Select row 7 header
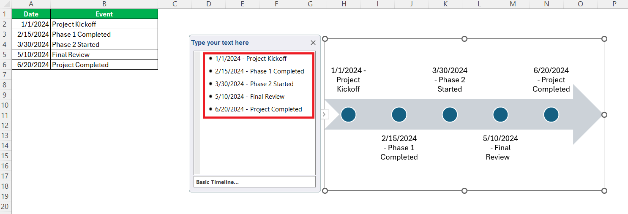The image size is (628, 214). click(x=5, y=75)
